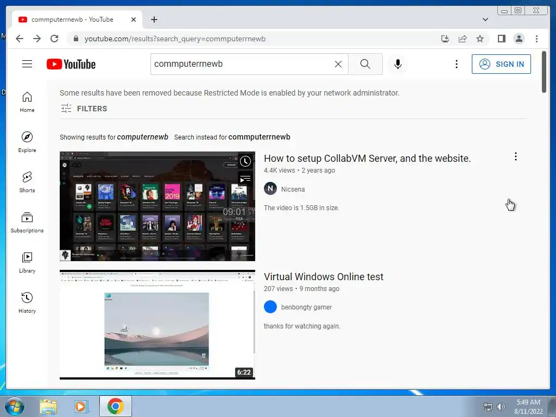Open the Virtual Windows Online test title
The width and height of the screenshot is (556, 417).
(324, 276)
